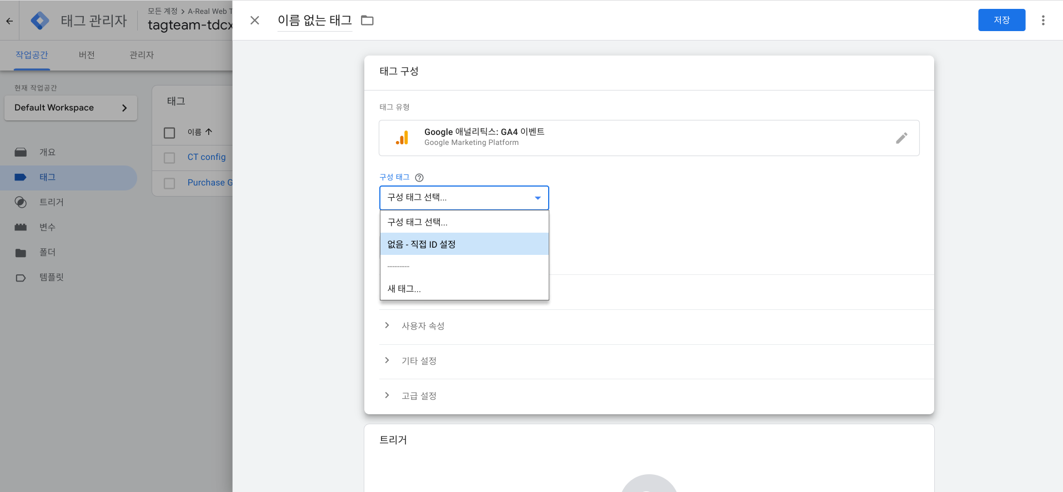Open the 구성 태그 선택 dropdown box
The image size is (1063, 492).
[464, 198]
